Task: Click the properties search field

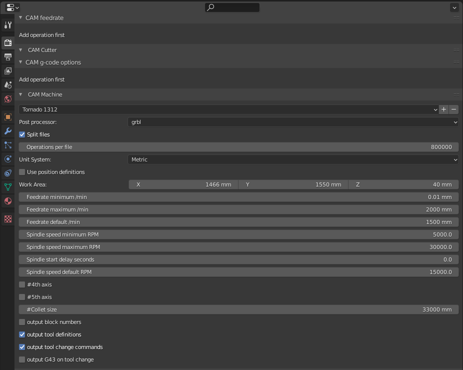Action: pyautogui.click(x=232, y=7)
